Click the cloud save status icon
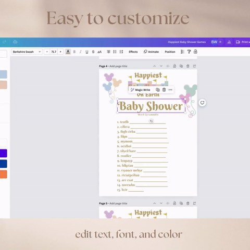The height and width of the screenshot is (250, 250). coord(15,42)
